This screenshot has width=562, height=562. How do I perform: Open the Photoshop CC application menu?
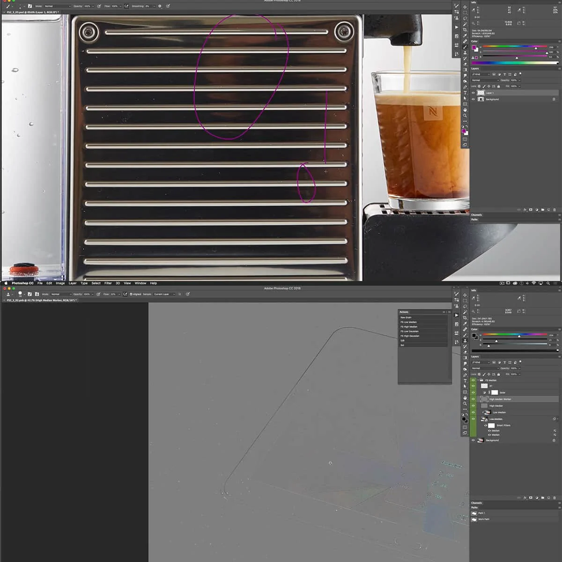click(22, 283)
